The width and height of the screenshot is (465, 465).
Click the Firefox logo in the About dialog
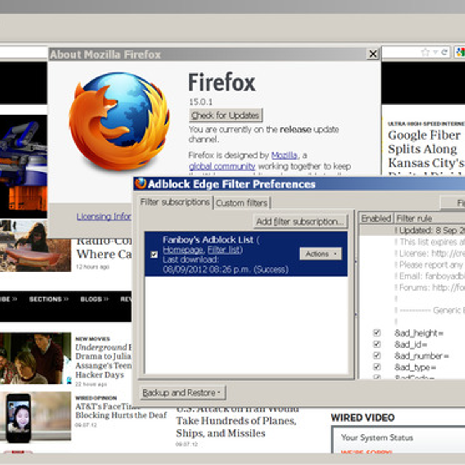(119, 121)
